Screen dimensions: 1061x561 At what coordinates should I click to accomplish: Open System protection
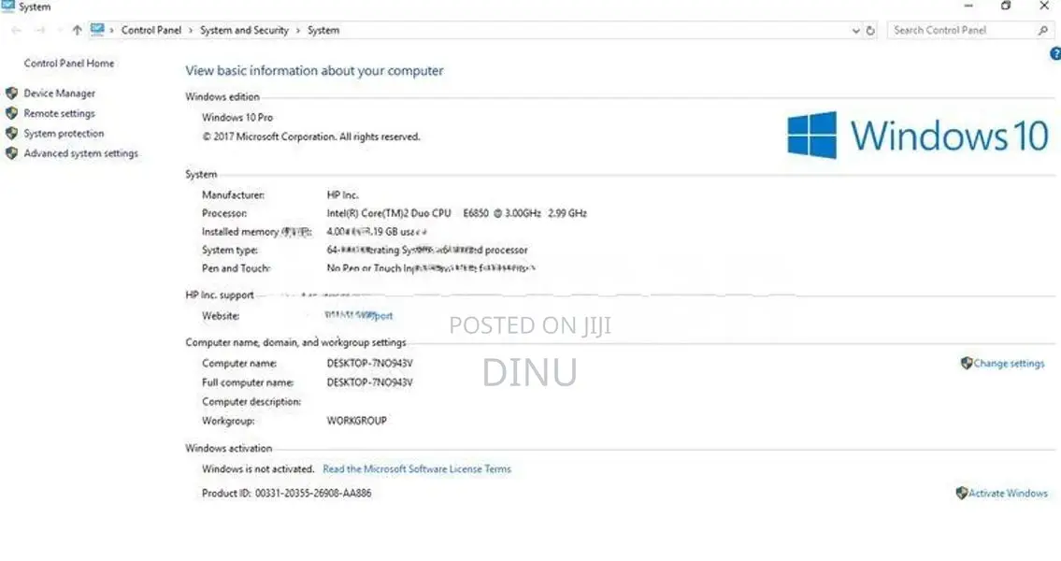coord(65,134)
